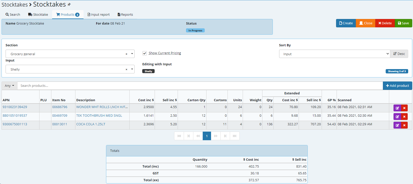Image resolution: width=413 pixels, height=184 pixels.
Task: Clear the Grocery general section selection
Action: pos(127,54)
